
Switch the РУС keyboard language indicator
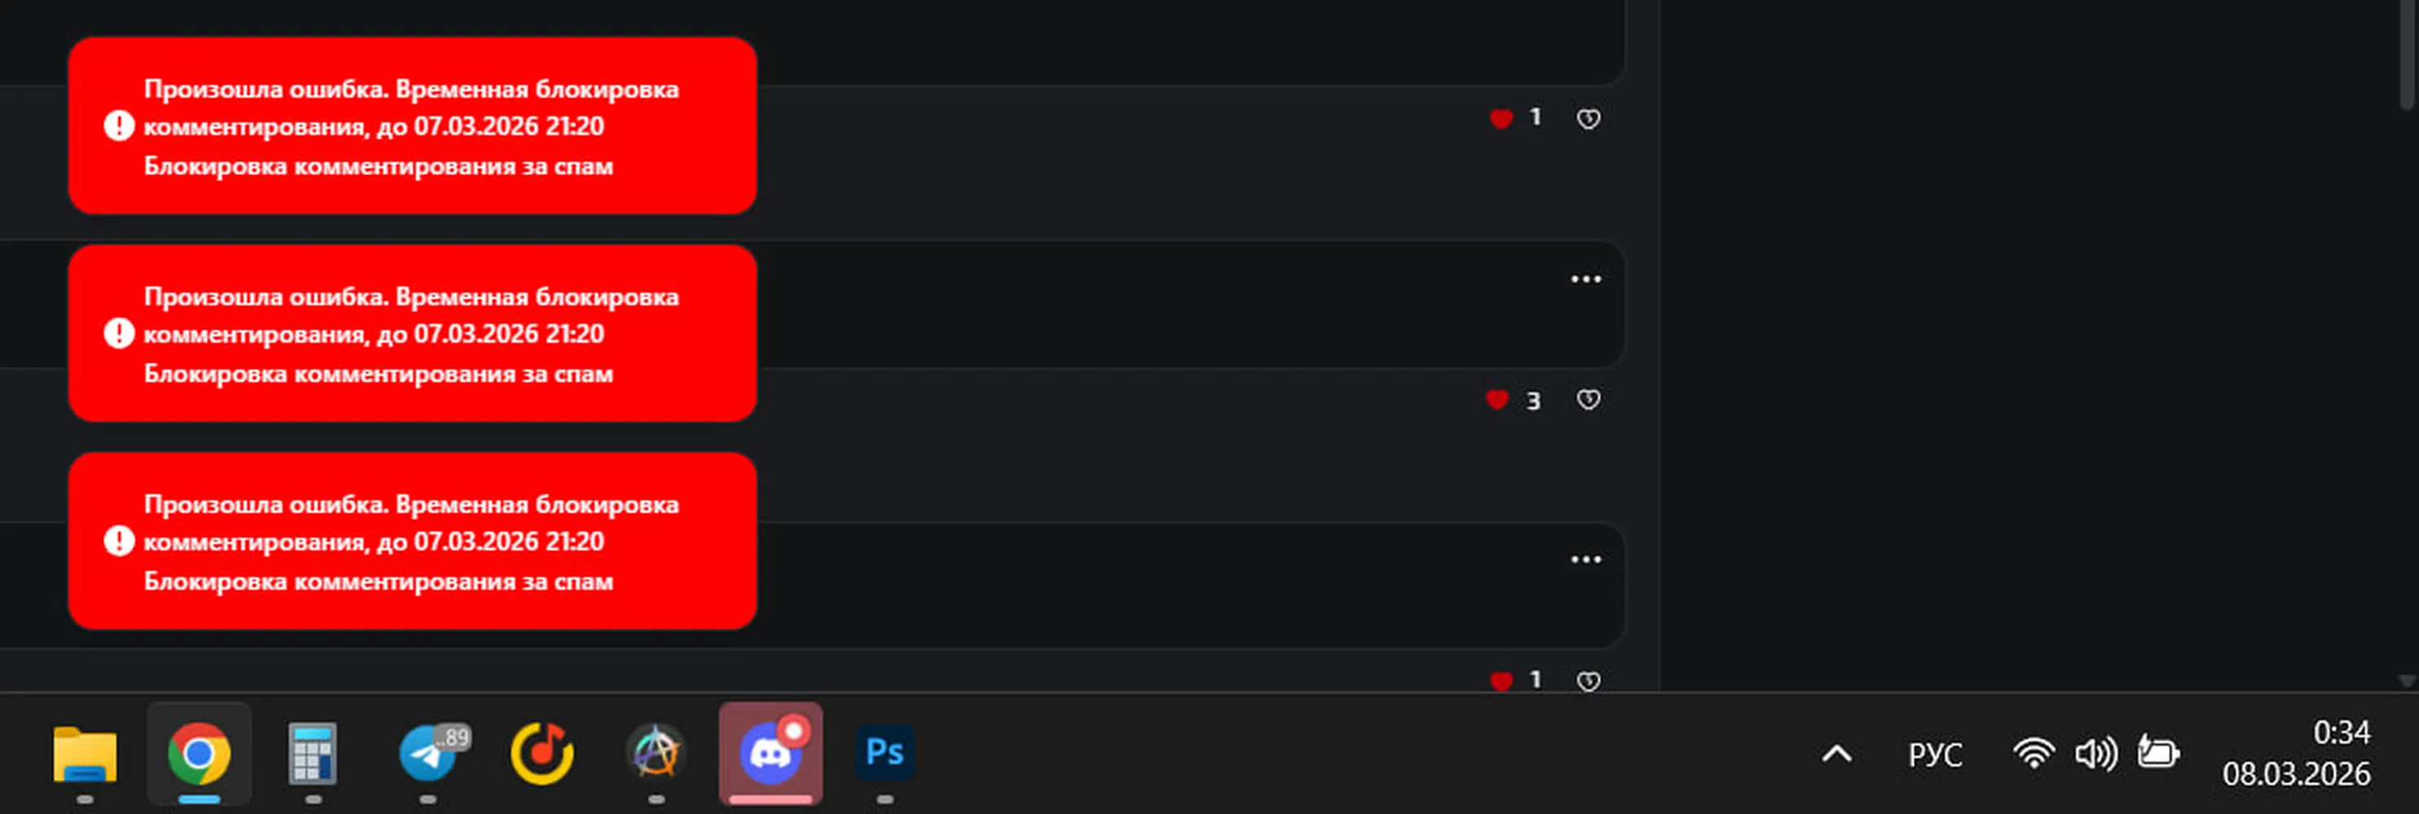(x=1934, y=755)
